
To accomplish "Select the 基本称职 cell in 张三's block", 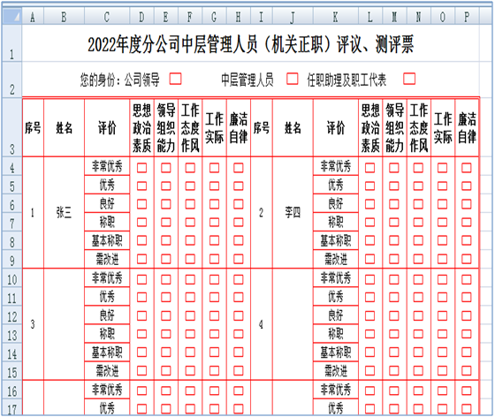I will click(x=107, y=240).
